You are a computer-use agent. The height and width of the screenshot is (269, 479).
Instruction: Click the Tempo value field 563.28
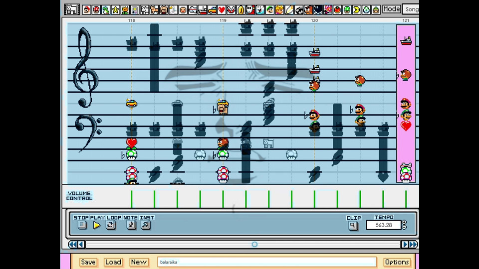pos(383,225)
